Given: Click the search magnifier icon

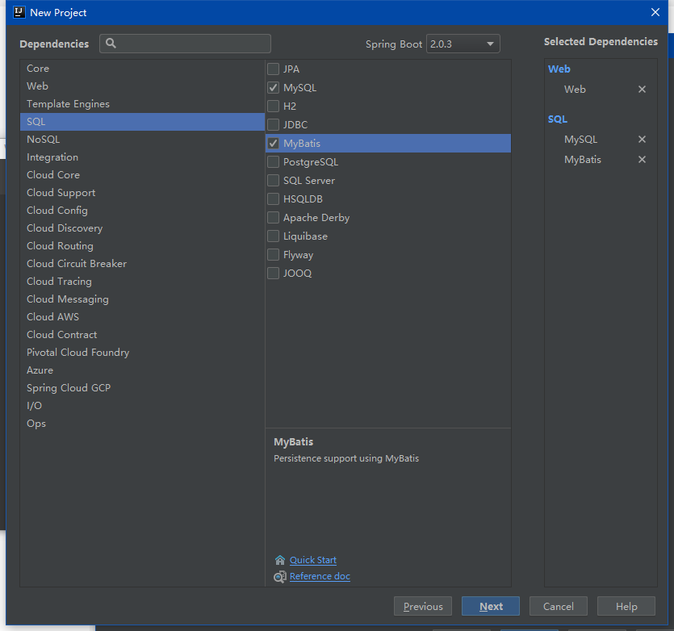Looking at the screenshot, I should point(111,44).
